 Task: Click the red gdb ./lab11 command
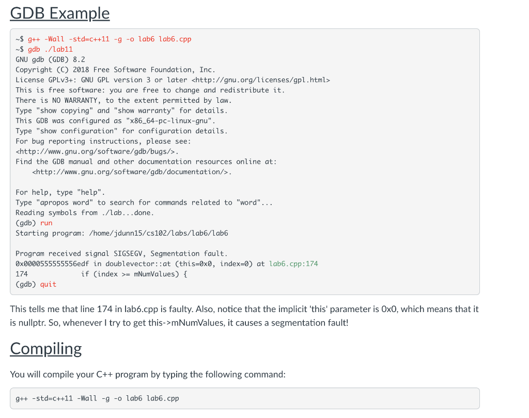point(50,49)
